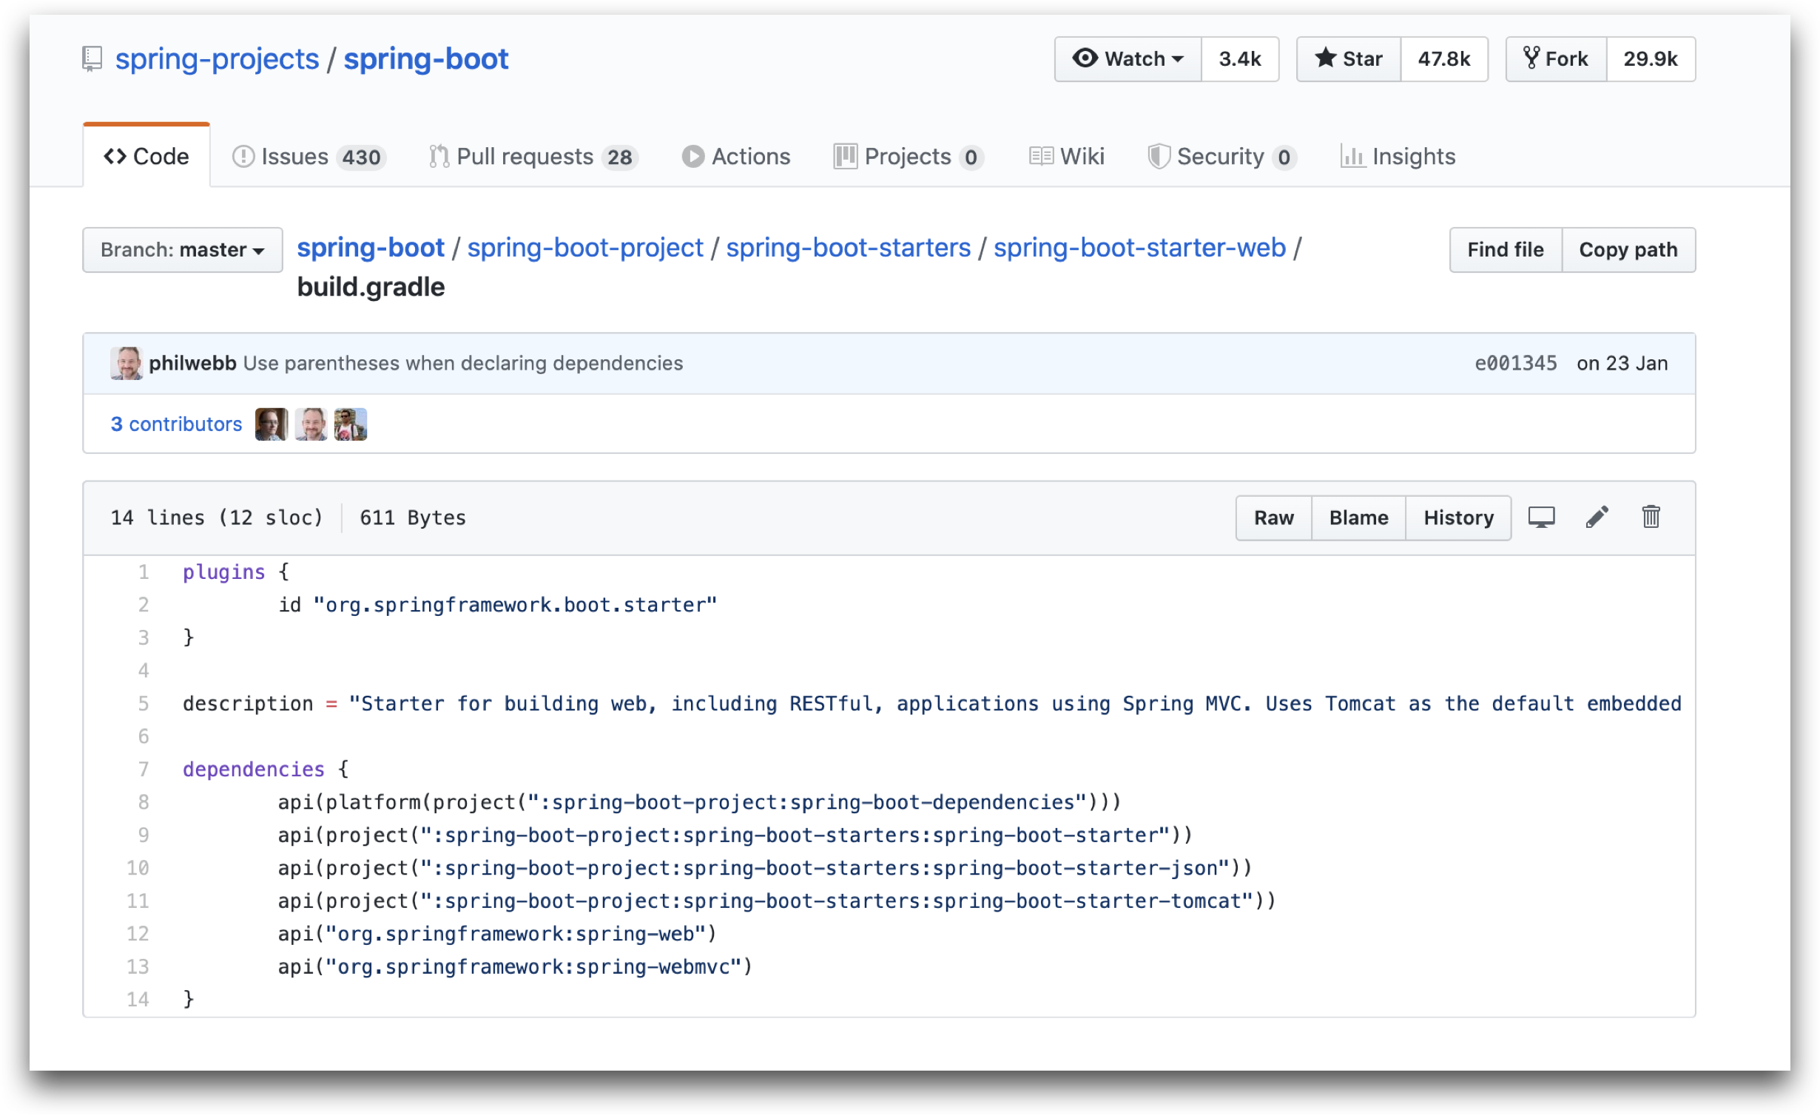The width and height of the screenshot is (1820, 1115).
Task: Show the 3 contributors list
Action: pyautogui.click(x=177, y=424)
